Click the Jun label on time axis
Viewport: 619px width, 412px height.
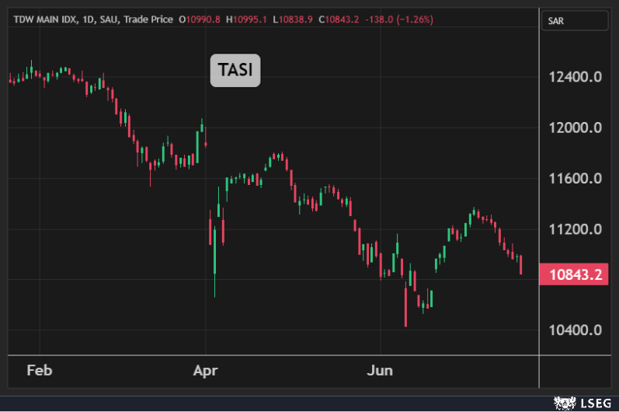[x=380, y=370]
